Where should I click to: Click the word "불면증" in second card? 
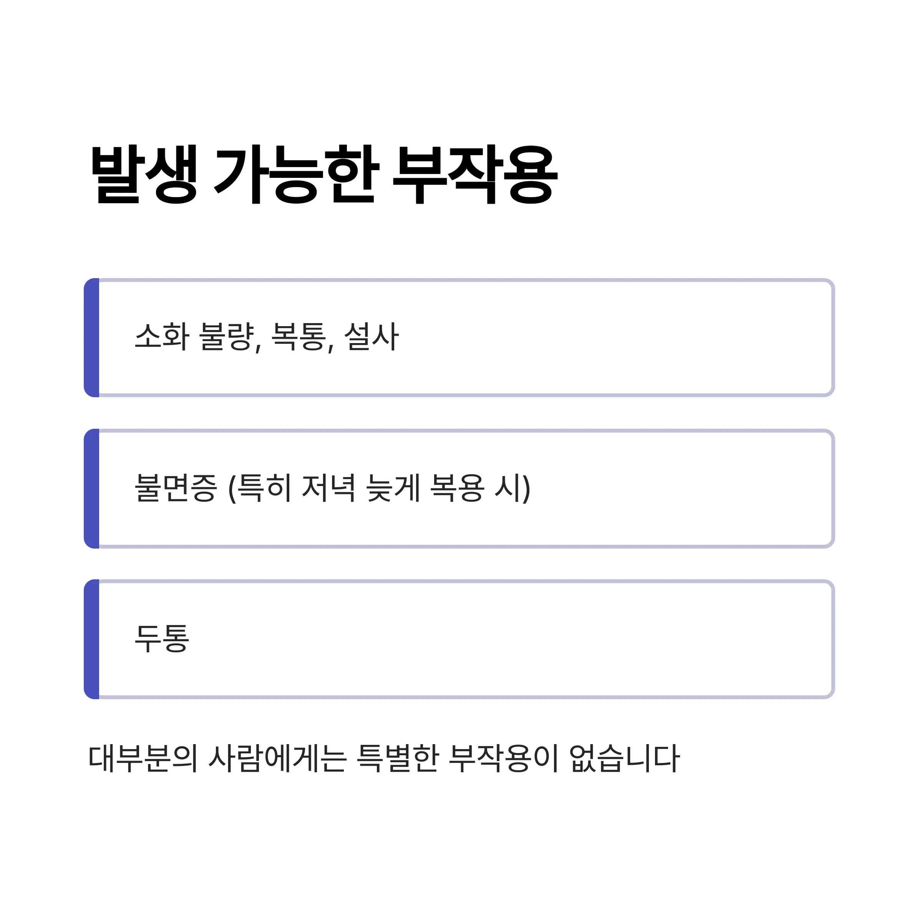pyautogui.click(x=176, y=487)
